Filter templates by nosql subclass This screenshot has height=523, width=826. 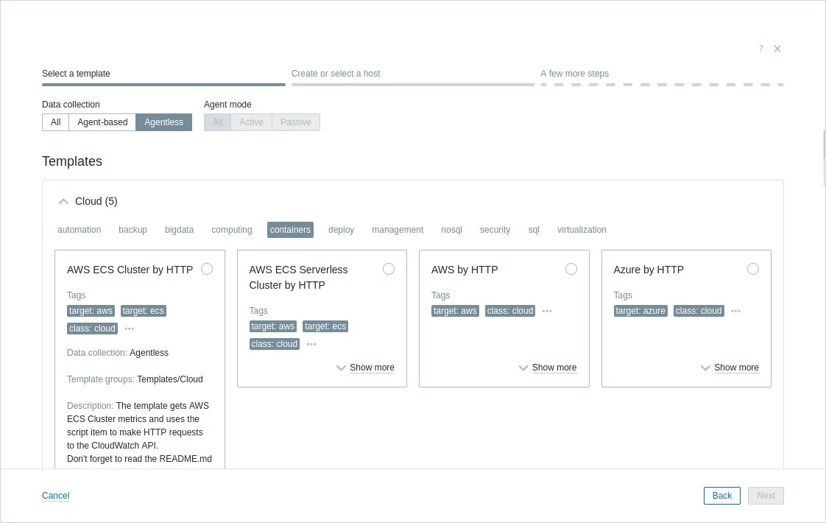(x=451, y=230)
